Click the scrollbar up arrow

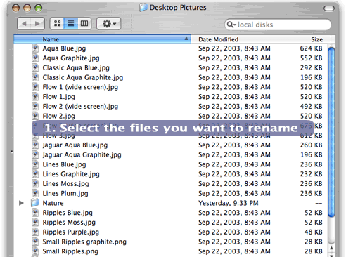click(331, 248)
